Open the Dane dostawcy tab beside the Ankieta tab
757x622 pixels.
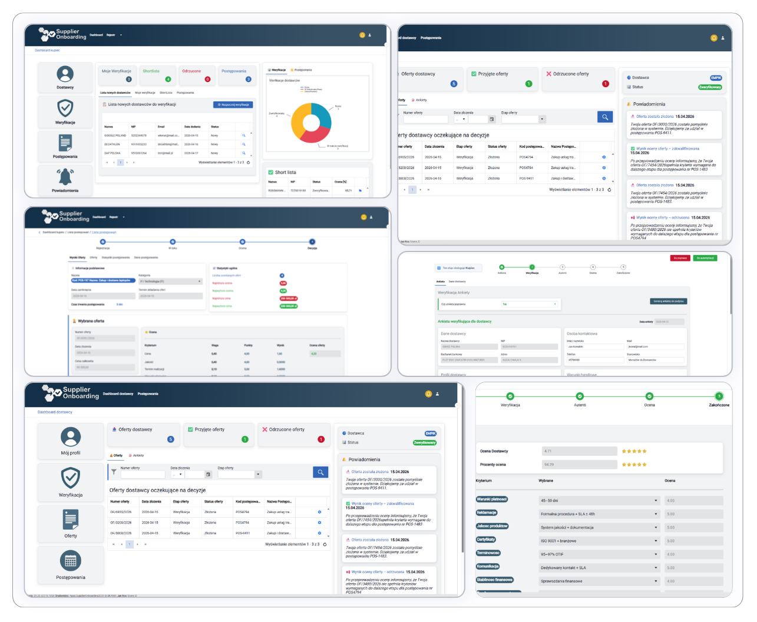coord(457,282)
